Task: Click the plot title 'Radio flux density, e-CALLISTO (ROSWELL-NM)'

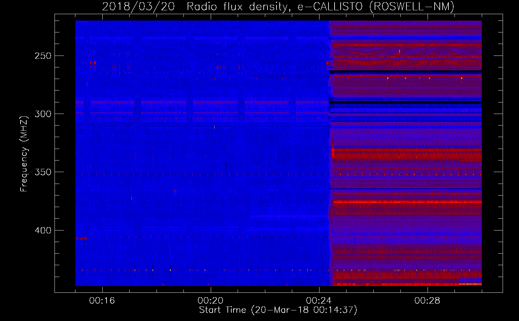Action: 320,7
